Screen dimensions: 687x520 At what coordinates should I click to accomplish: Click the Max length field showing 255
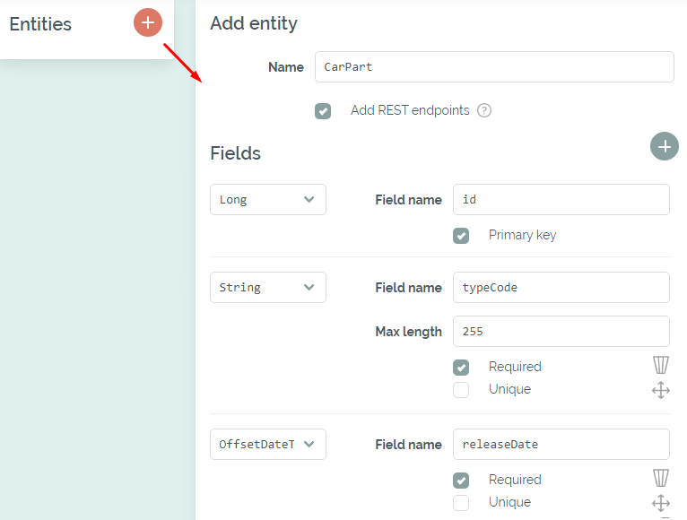point(561,331)
